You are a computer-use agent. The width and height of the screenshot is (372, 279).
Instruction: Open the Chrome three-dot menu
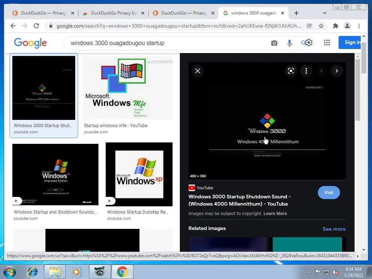click(x=359, y=26)
